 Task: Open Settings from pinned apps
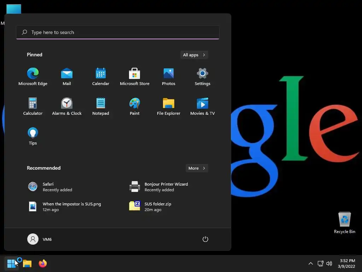[x=203, y=77]
